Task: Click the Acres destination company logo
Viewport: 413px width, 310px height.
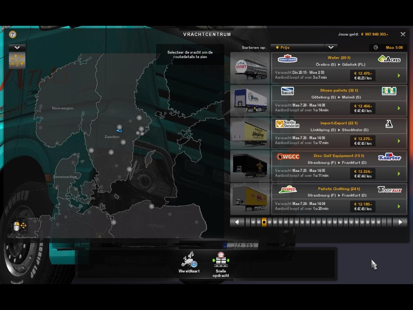Action: [x=389, y=59]
